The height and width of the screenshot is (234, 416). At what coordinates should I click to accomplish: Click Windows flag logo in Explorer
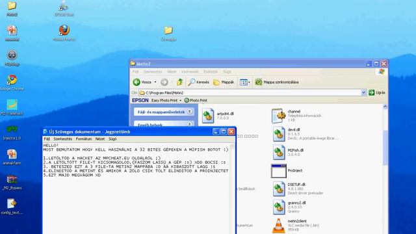pos(382,71)
